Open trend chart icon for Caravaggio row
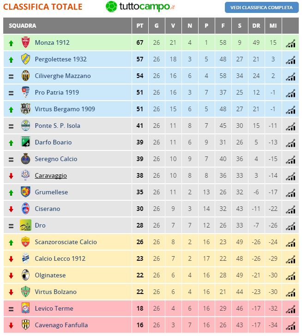 [290, 176]
